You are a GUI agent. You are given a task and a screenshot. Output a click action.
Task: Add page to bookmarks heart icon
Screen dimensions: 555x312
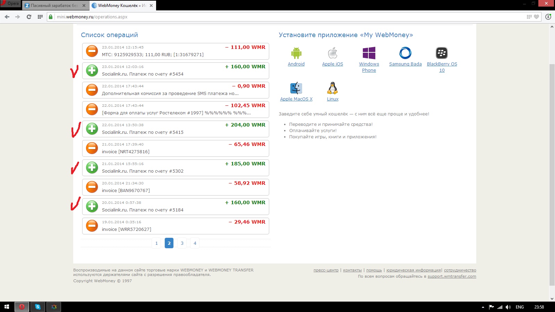tap(536, 17)
